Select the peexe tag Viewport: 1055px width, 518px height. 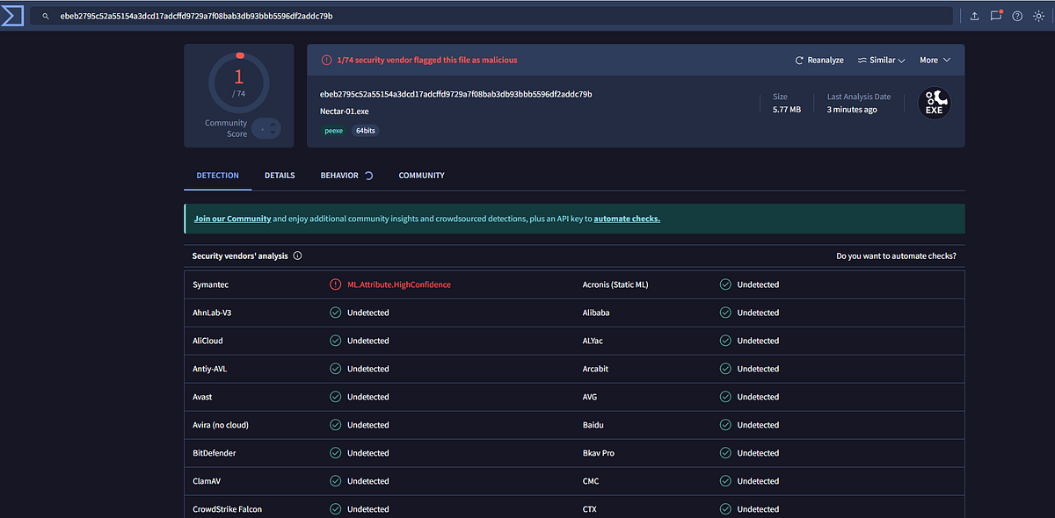(333, 130)
